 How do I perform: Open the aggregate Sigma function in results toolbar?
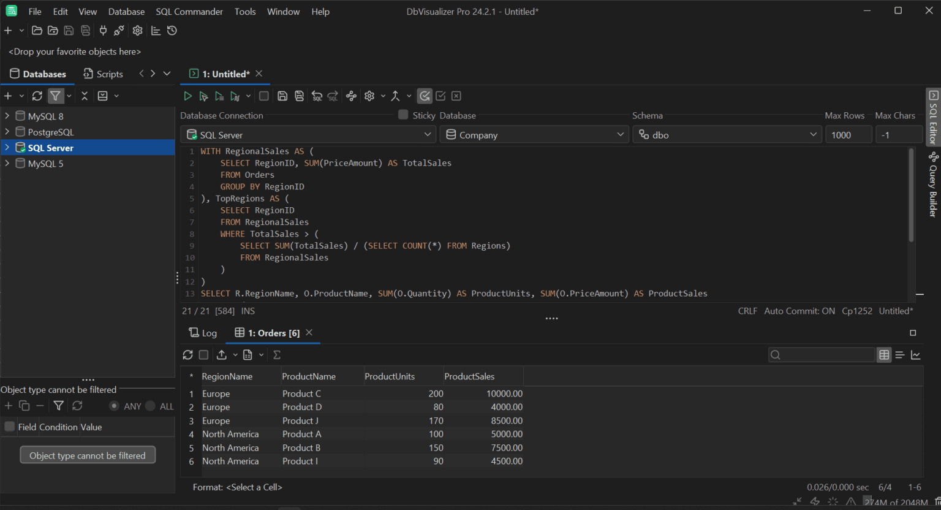(x=276, y=354)
